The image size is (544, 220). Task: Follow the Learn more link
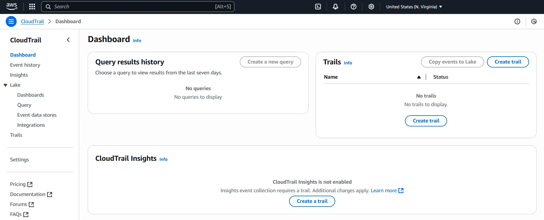(383, 191)
